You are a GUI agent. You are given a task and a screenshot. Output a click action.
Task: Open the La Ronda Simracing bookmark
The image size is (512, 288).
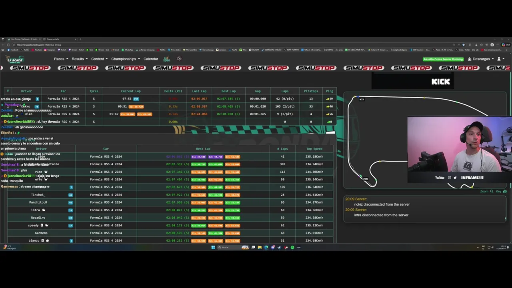pyautogui.click(x=145, y=50)
